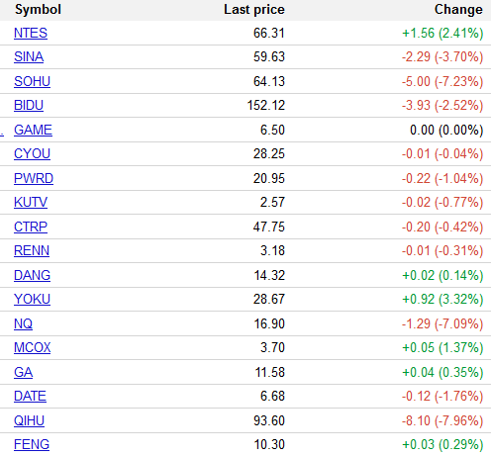Click the PWRD stock link

tap(34, 178)
